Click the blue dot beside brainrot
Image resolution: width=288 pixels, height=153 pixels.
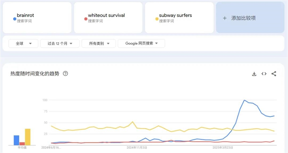(15, 19)
